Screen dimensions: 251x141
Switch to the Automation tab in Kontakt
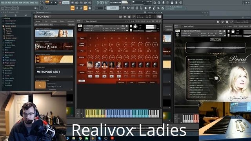click(71, 21)
